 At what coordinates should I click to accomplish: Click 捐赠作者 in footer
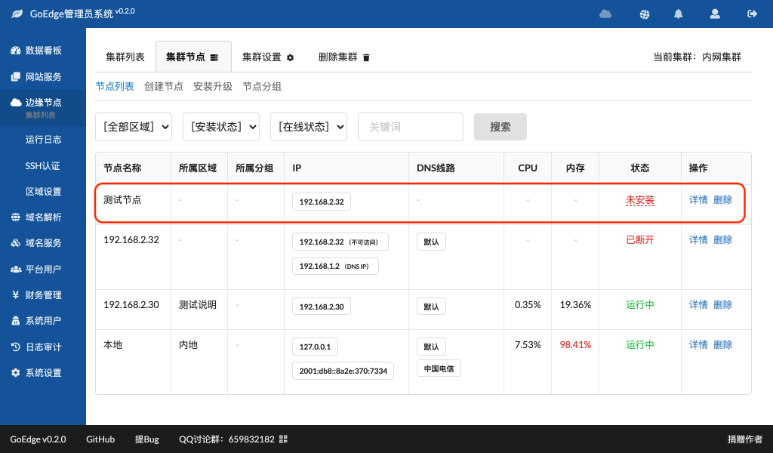tap(745, 439)
